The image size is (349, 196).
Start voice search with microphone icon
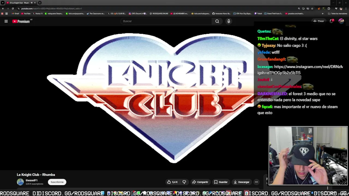[x=229, y=21]
